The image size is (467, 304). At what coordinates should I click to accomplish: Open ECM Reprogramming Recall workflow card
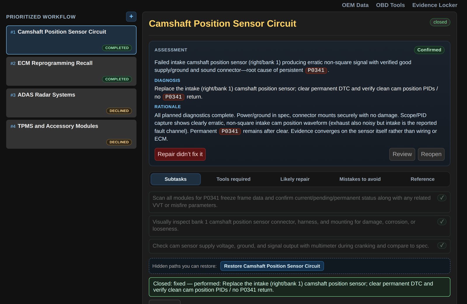tap(71, 71)
